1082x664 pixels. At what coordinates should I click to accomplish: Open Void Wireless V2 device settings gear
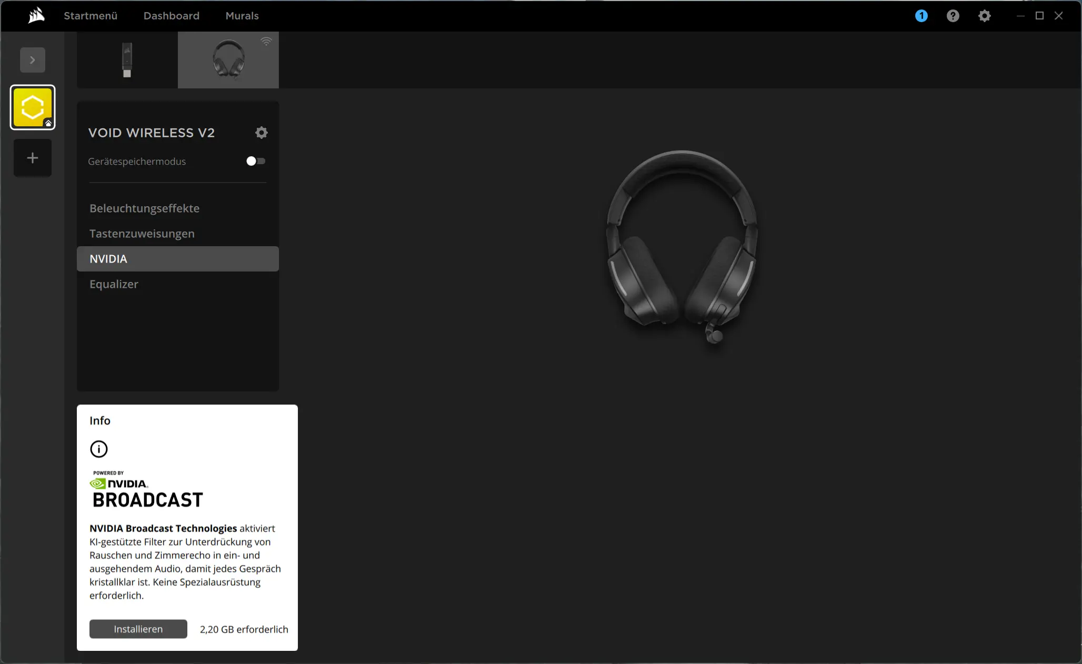261,133
